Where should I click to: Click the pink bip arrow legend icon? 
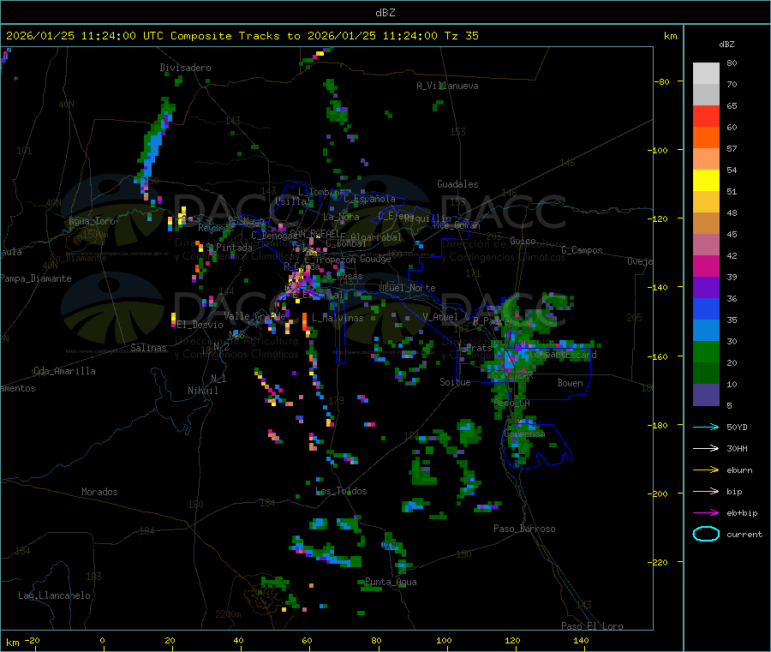pos(706,491)
